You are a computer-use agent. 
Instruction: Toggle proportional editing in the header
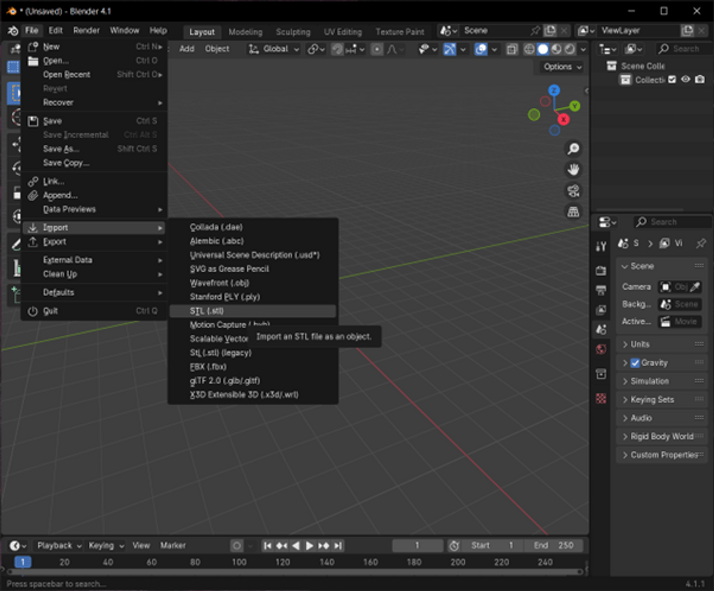click(x=376, y=49)
